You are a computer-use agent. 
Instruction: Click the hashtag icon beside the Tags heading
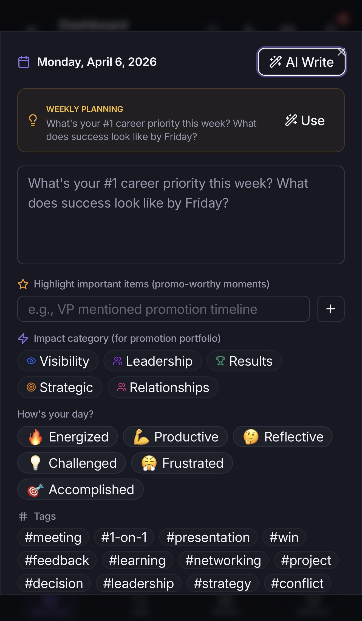tap(23, 516)
